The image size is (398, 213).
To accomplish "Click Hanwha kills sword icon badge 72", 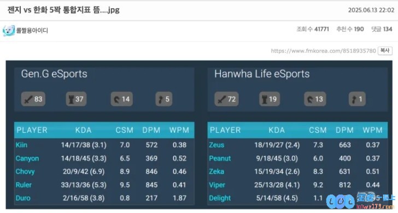I will (x=226, y=99).
